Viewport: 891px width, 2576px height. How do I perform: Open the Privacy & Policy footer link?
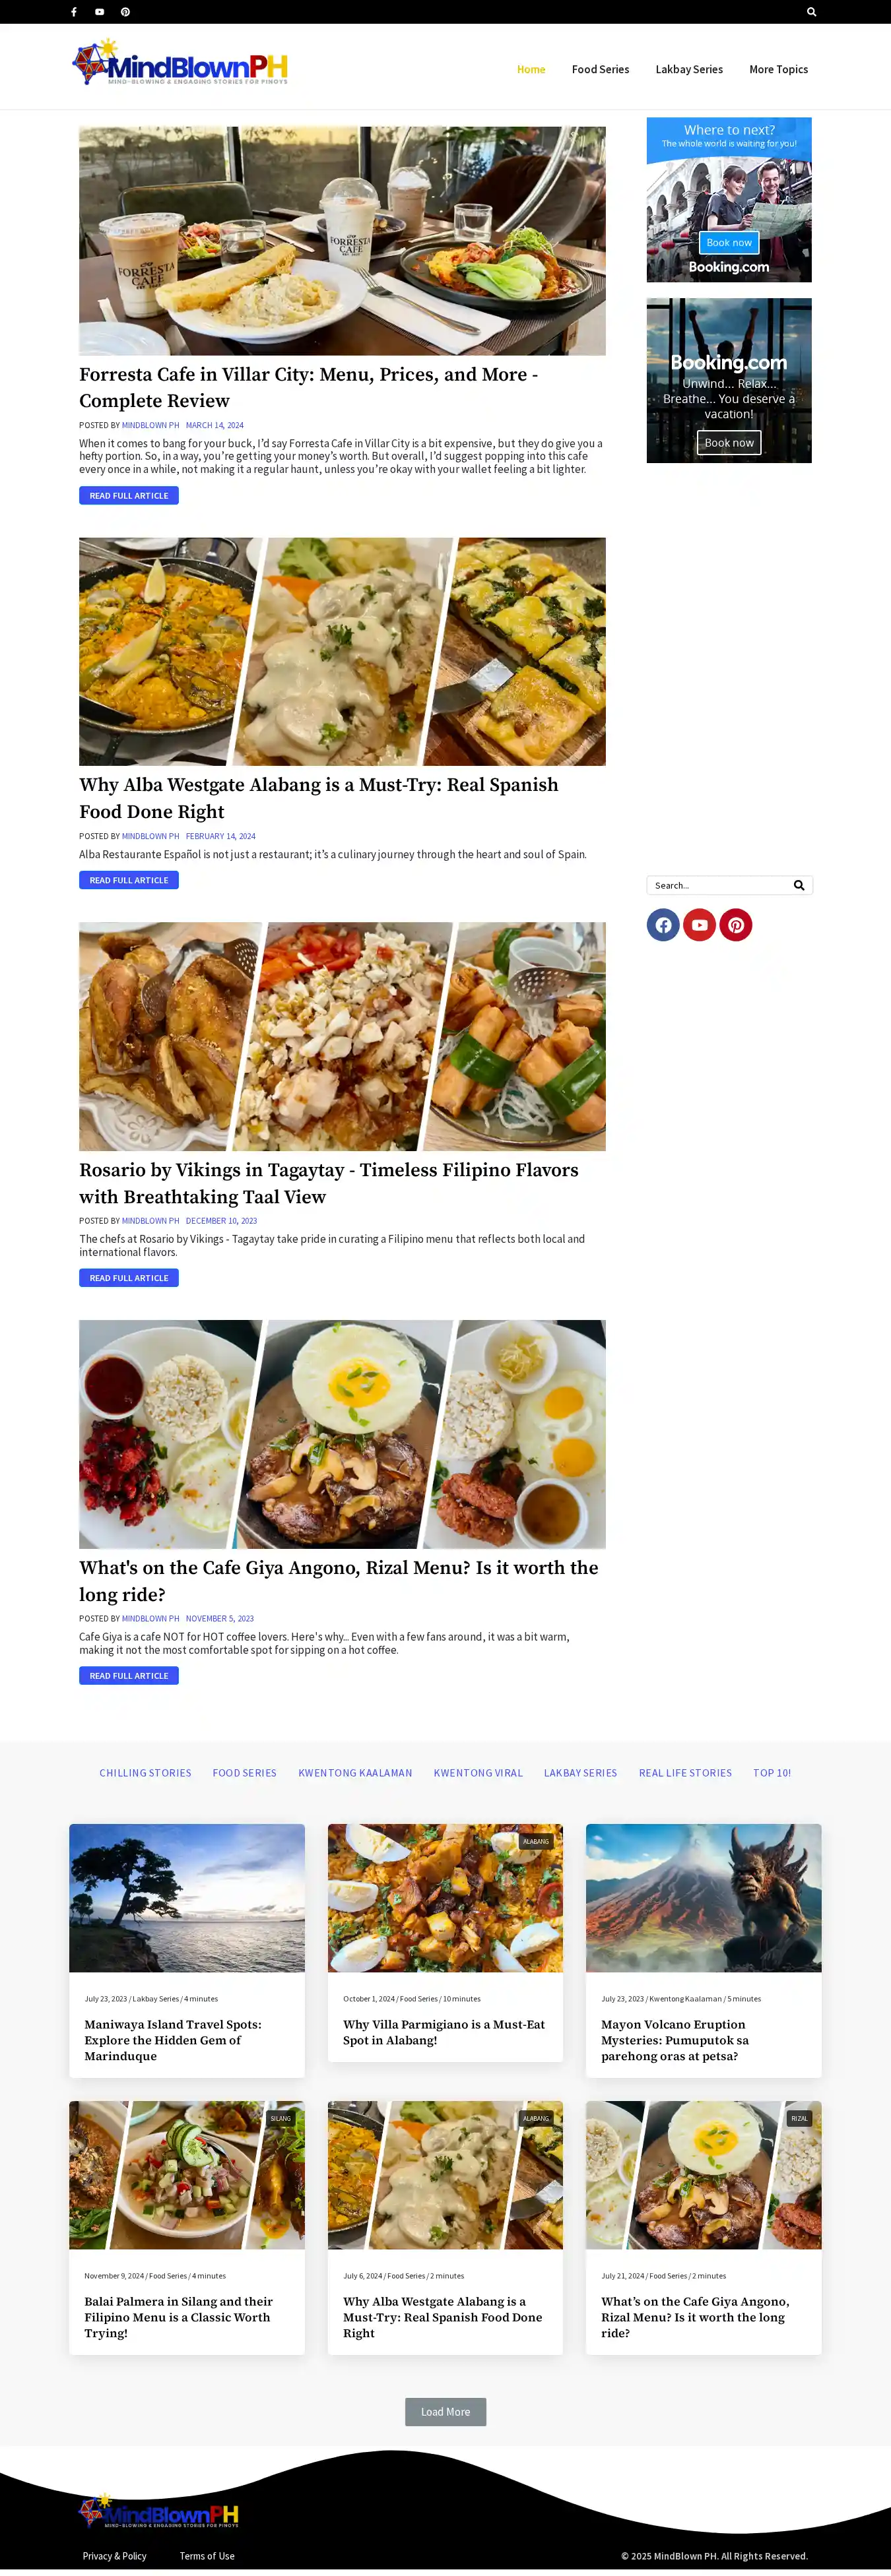(115, 2556)
